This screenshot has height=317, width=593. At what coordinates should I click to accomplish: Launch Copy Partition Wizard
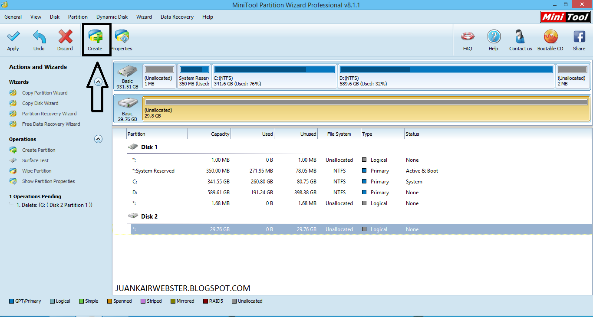(x=45, y=93)
